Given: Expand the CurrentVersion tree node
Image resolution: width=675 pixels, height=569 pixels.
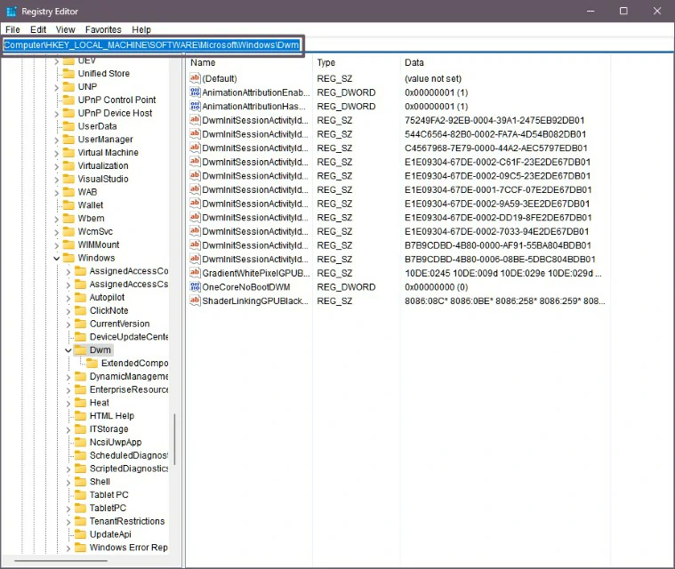Looking at the screenshot, I should tap(68, 324).
